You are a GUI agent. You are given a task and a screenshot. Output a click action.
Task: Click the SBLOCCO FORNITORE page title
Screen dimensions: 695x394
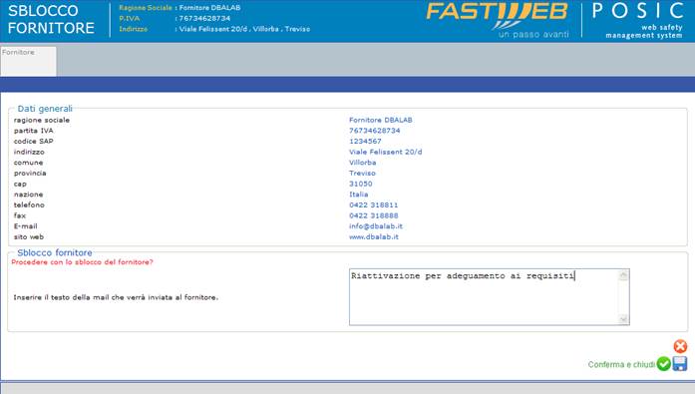[x=51, y=19]
